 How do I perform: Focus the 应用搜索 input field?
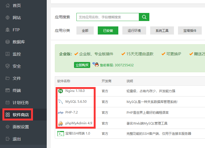coord(107,17)
